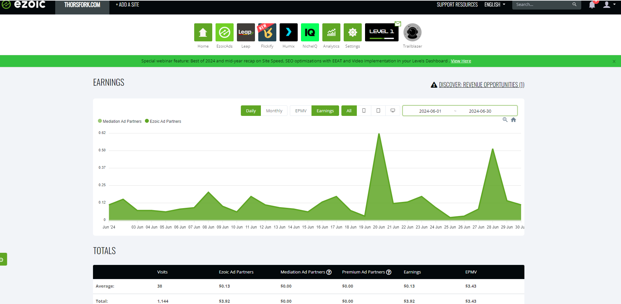Viewport: 621px width, 304px height.
Task: Toggle Mediation Ad Partners legend series
Action: coord(120,121)
